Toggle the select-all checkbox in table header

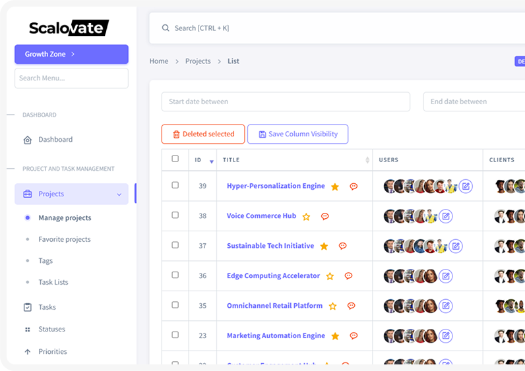coord(175,159)
